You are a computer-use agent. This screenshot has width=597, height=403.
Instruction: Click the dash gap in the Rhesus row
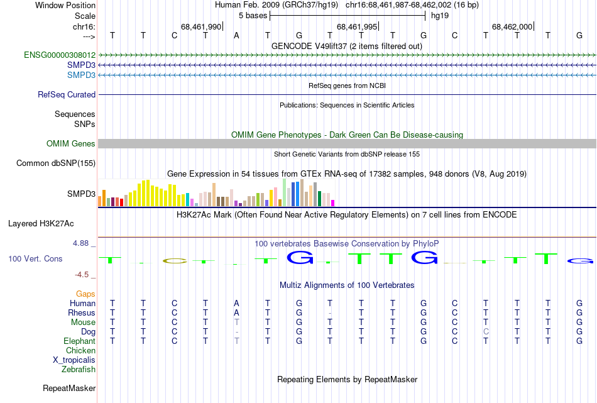pyautogui.click(x=330, y=314)
